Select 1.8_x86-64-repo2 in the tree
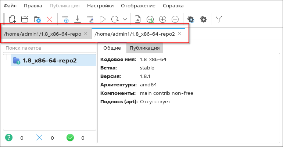The height and width of the screenshot is (147, 283). (50, 61)
